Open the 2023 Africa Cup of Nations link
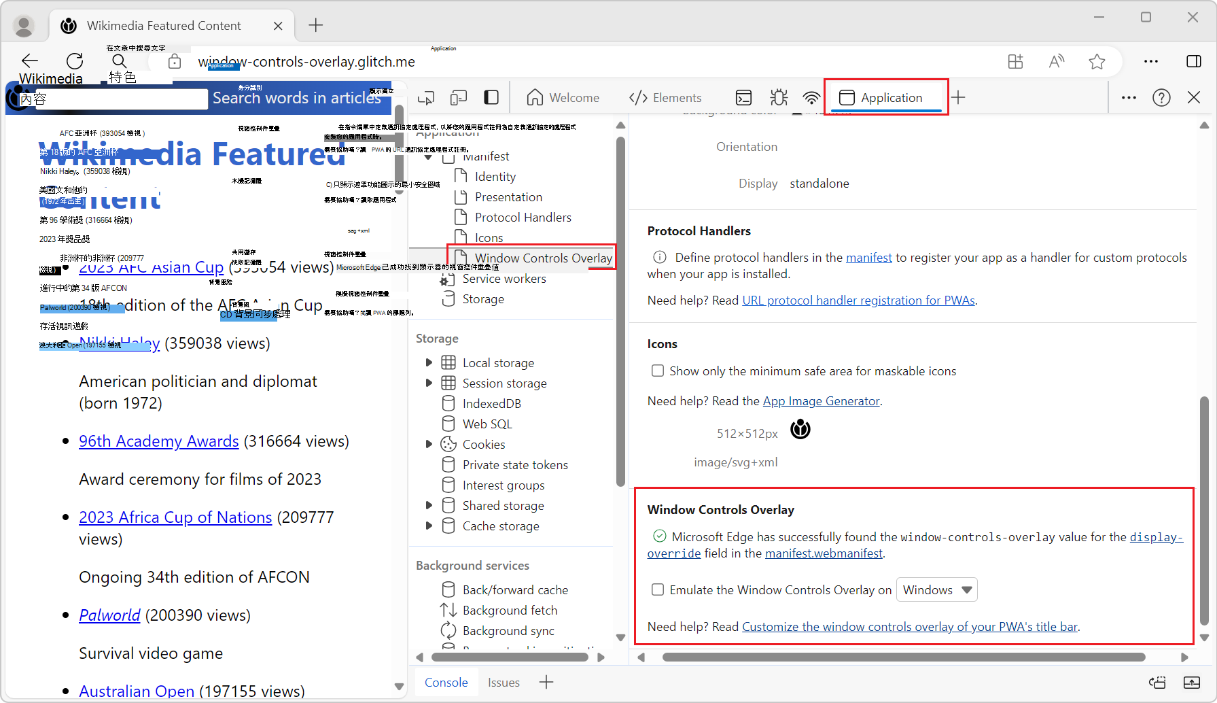This screenshot has width=1217, height=703. tap(175, 517)
